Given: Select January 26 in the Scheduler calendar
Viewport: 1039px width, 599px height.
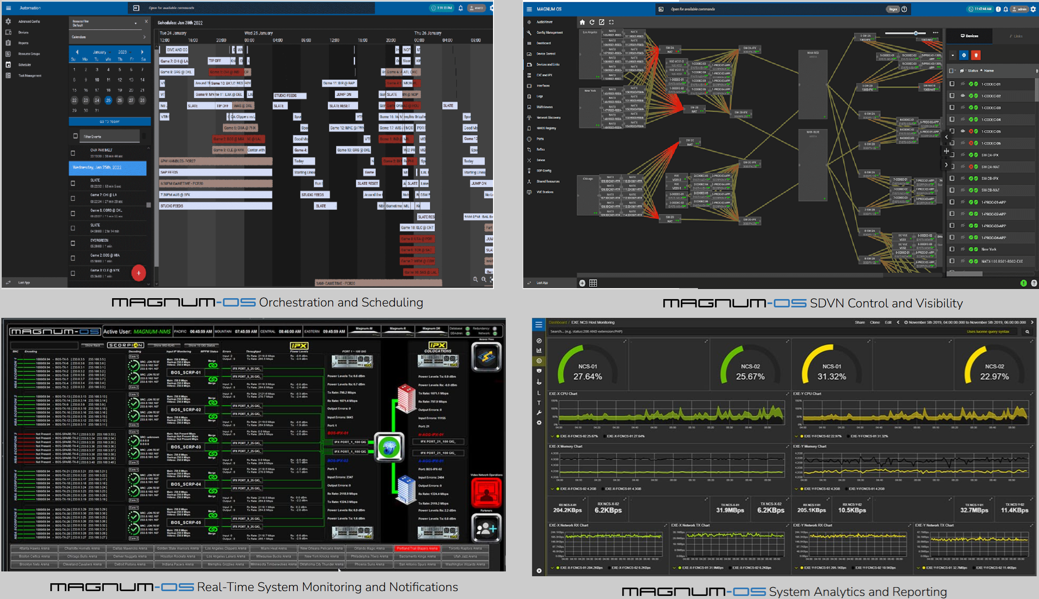Looking at the screenshot, I should [x=120, y=100].
